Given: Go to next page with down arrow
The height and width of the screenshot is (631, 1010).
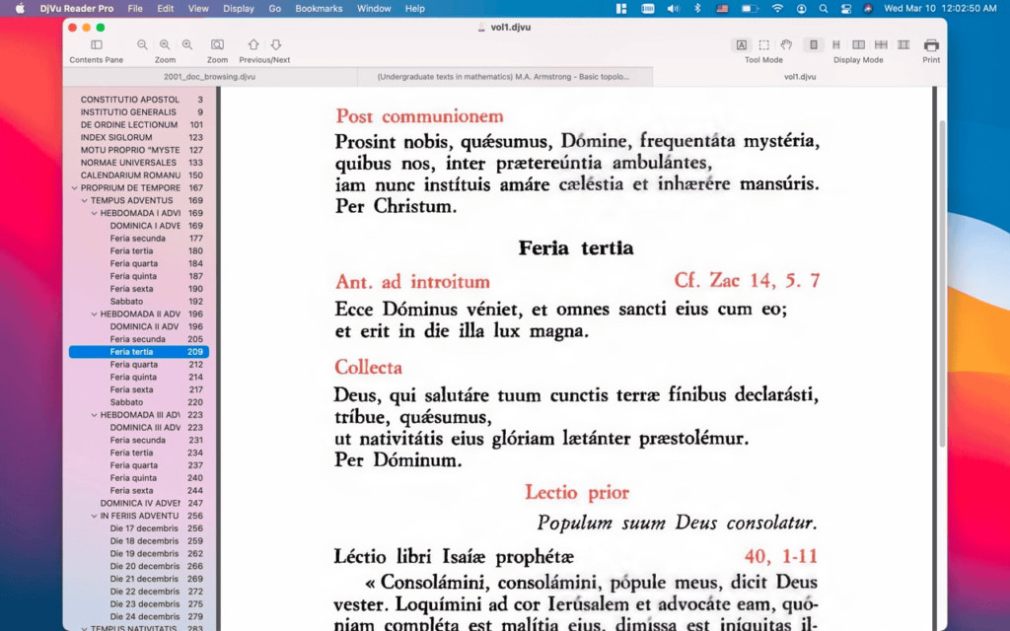Looking at the screenshot, I should click(x=274, y=44).
